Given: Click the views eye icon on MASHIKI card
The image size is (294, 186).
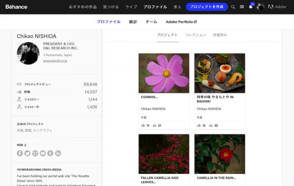Looking at the screenshot, I should point(211,126).
